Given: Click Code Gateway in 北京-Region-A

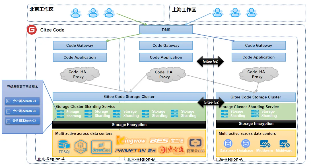Looking at the screenshot, I should pyautogui.click(x=80, y=45).
